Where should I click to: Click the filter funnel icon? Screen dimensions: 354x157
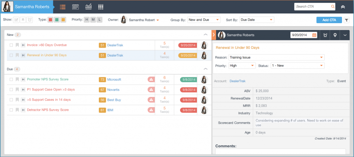[347, 20]
